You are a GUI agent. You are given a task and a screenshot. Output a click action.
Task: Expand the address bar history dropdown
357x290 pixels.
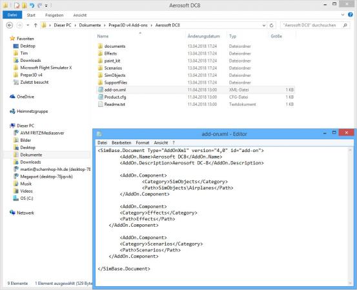264,25
